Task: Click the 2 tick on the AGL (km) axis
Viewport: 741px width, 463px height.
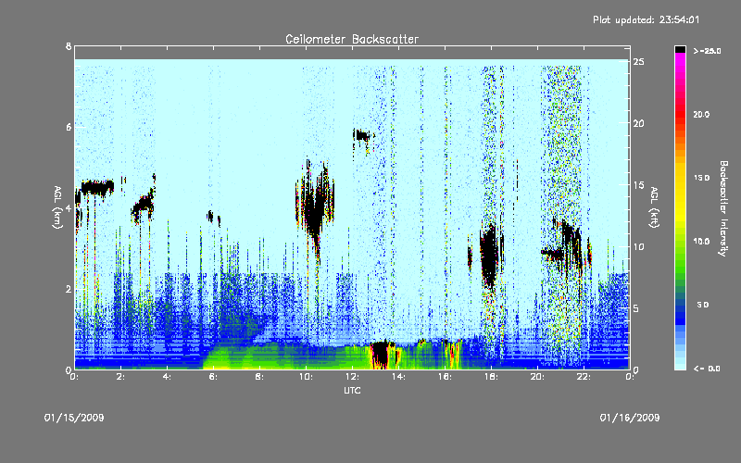Action: (x=69, y=289)
